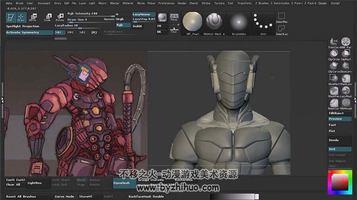
Task: Toggle Y axis symmetry
Action: [x=70, y=32]
